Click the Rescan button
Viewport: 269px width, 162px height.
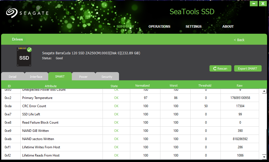pos(220,69)
